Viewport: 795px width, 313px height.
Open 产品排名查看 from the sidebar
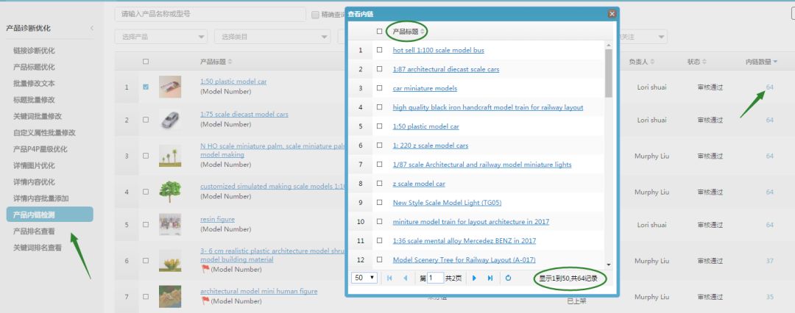click(x=34, y=231)
